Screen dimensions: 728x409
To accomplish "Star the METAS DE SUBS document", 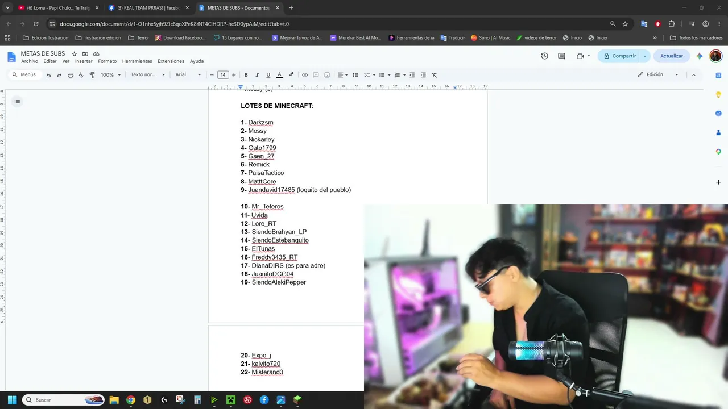I will click(x=75, y=54).
